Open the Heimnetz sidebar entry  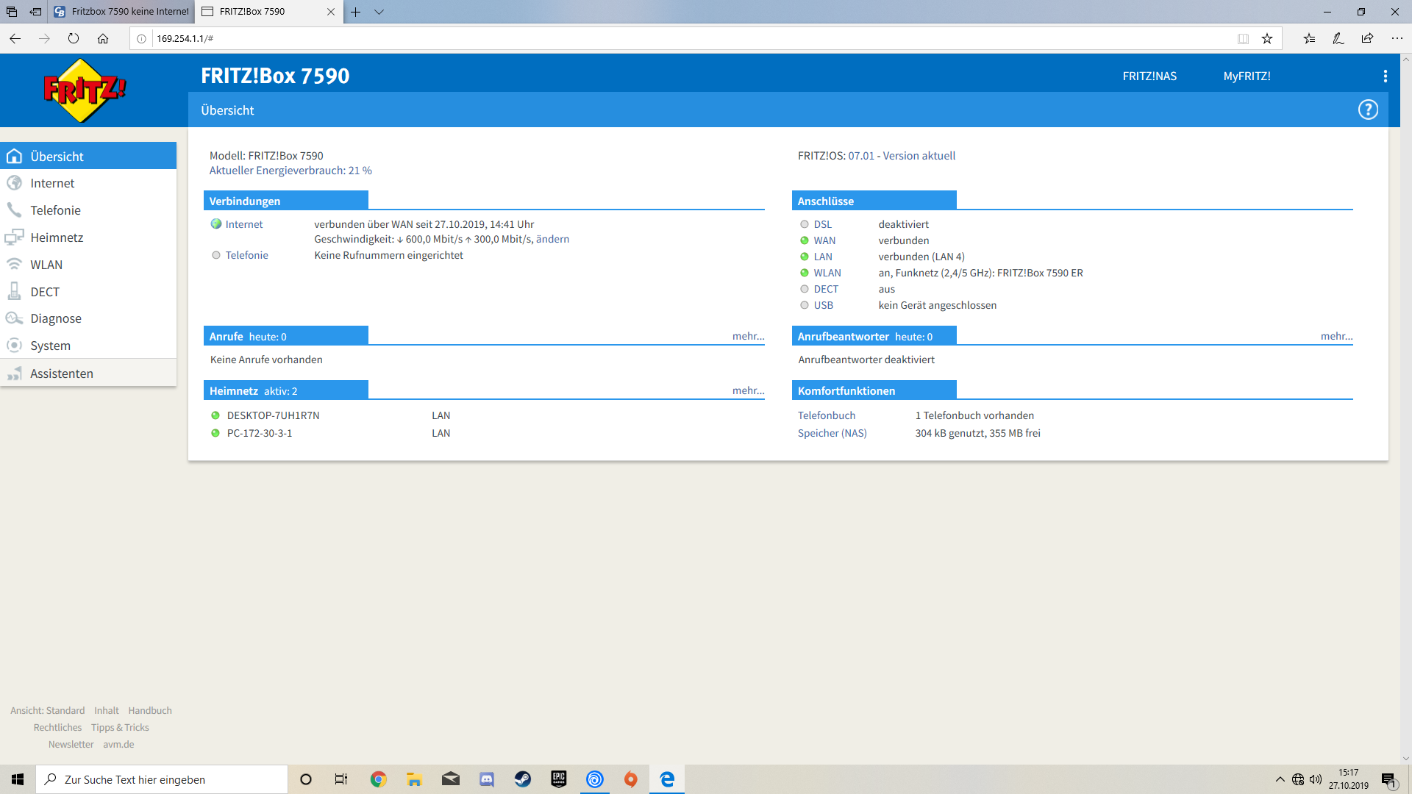click(57, 237)
